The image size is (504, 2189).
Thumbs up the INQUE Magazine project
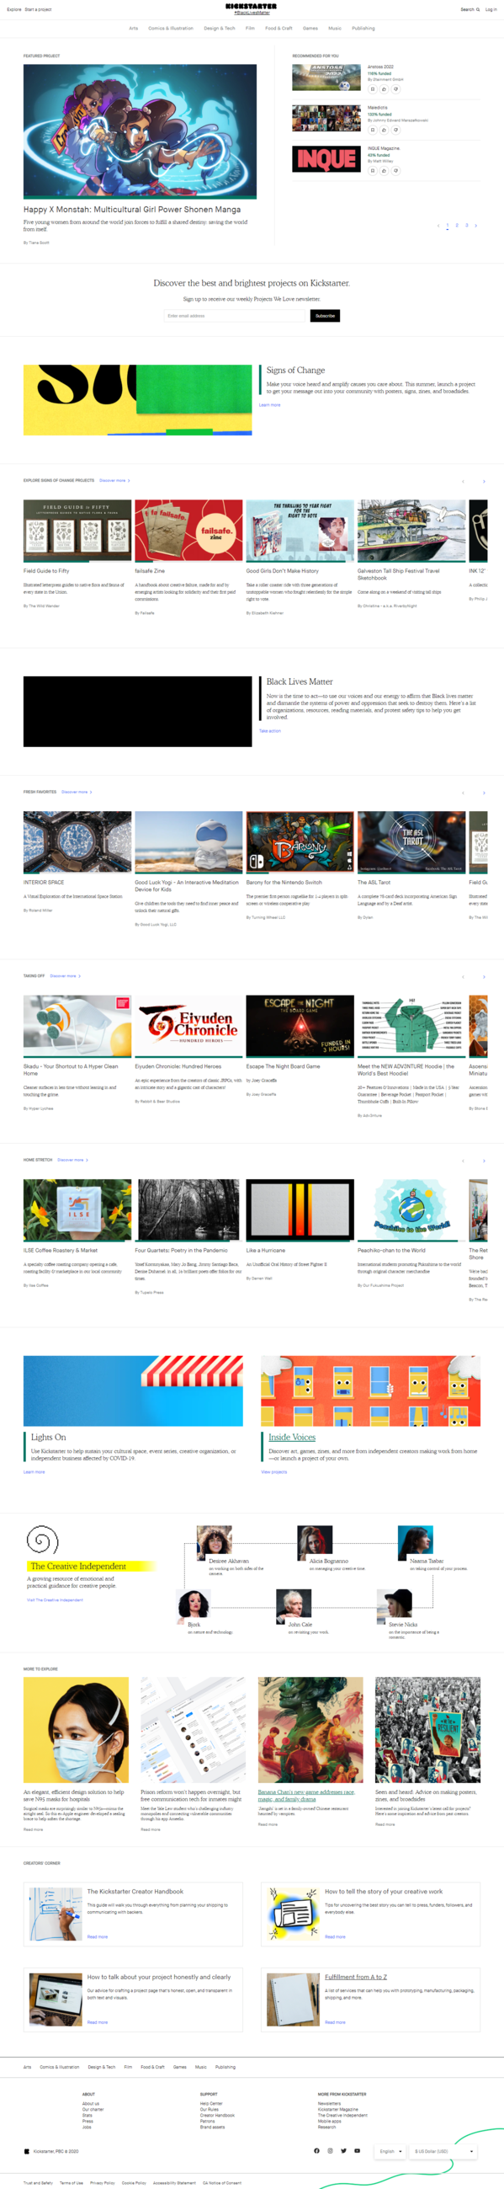[384, 171]
